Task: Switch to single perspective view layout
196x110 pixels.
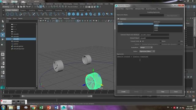Action: 3,54
